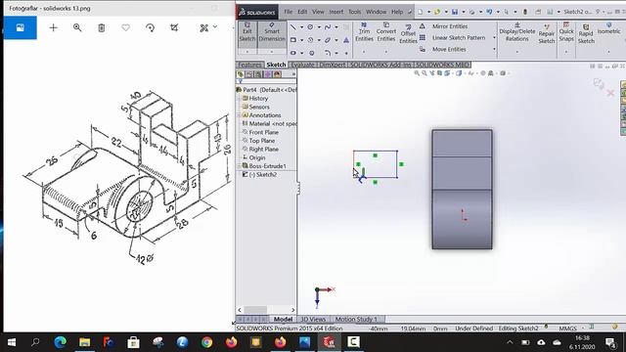Open the Arc tool dropdown arrow

click(x=319, y=40)
